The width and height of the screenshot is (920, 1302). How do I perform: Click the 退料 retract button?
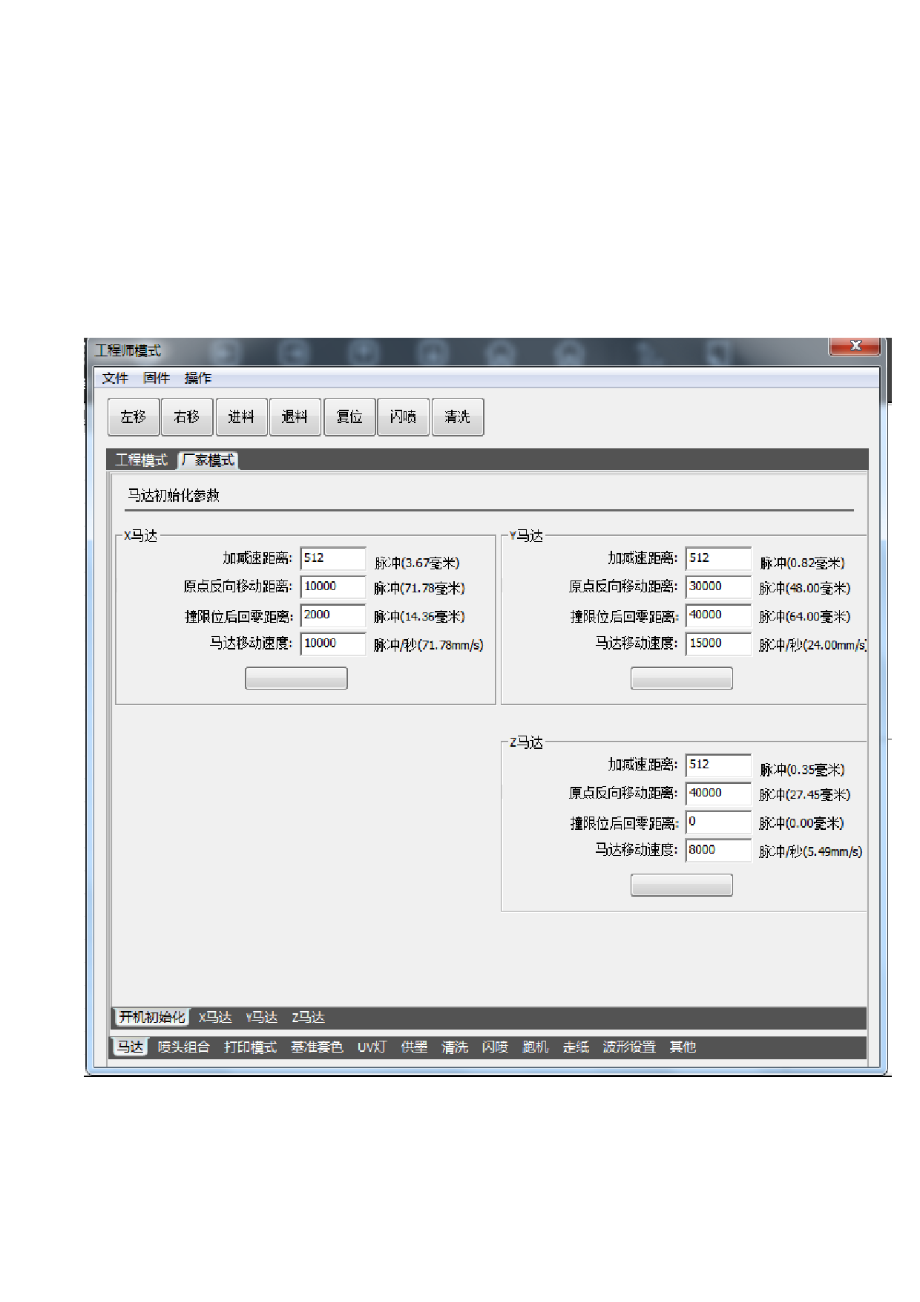click(295, 417)
